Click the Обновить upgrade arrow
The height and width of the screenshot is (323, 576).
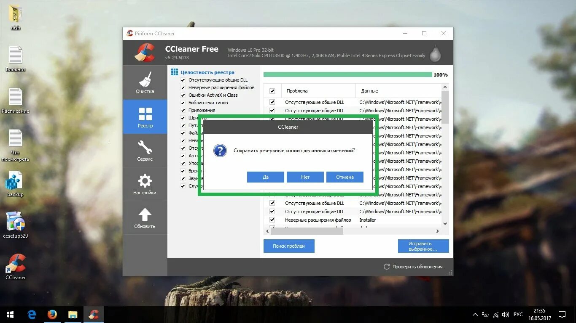tap(145, 218)
